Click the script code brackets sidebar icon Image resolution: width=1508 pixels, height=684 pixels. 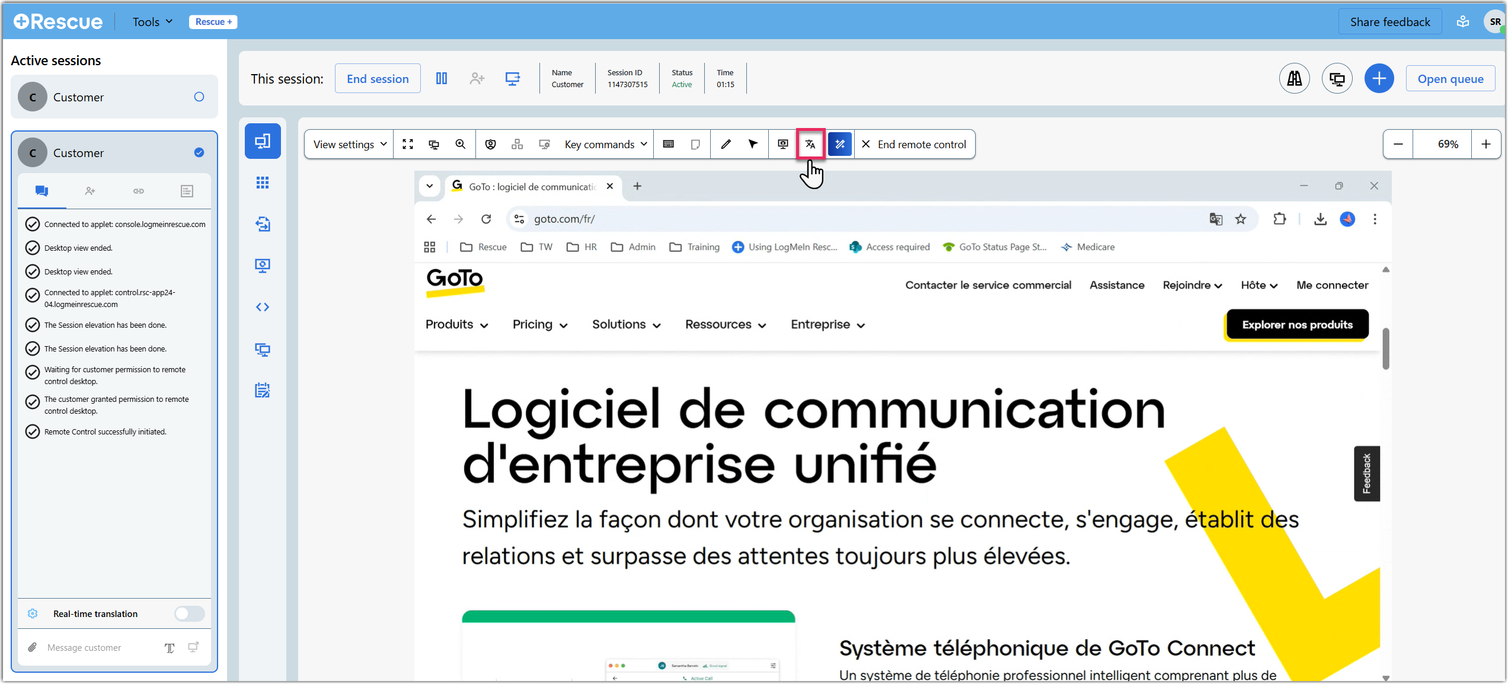(x=263, y=307)
